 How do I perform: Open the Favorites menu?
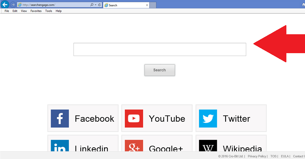tap(36, 11)
